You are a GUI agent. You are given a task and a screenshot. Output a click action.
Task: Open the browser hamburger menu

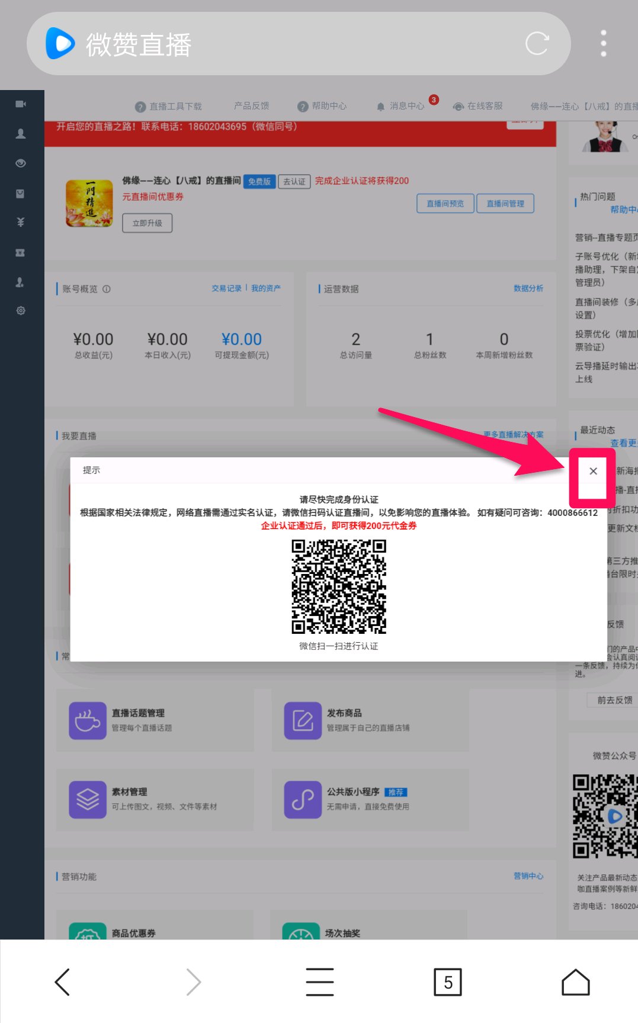(320, 982)
